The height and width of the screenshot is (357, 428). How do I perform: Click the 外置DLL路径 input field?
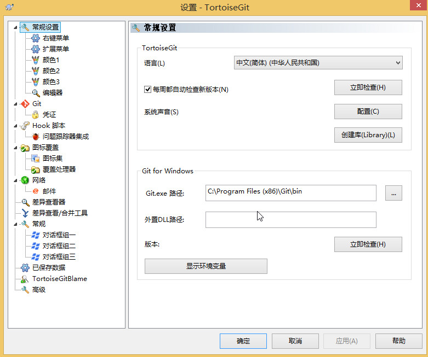290,220
